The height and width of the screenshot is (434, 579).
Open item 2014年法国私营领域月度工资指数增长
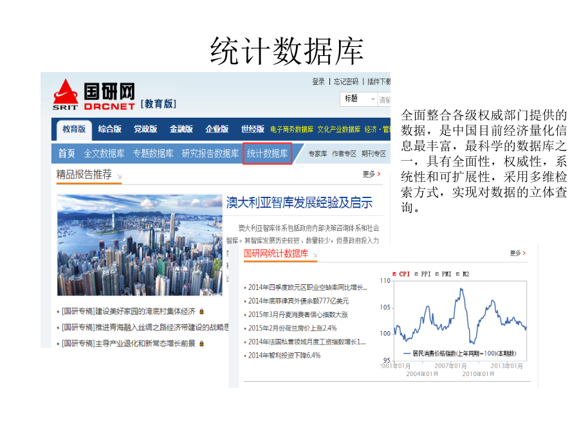pos(307,342)
